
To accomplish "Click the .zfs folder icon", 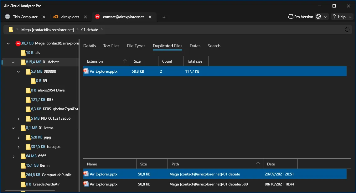I will coord(23,53).
